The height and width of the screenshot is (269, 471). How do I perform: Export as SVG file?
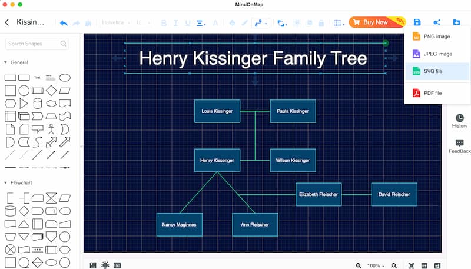tap(437, 71)
